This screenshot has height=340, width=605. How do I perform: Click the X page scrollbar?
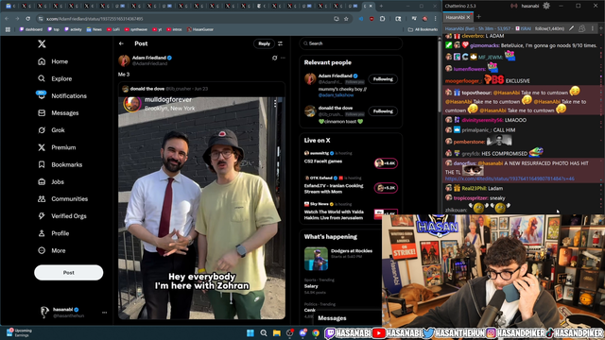(x=440, y=76)
